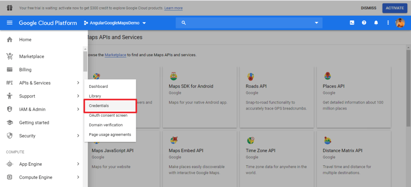
Task: Open the help question mark icon
Action: (x=364, y=23)
